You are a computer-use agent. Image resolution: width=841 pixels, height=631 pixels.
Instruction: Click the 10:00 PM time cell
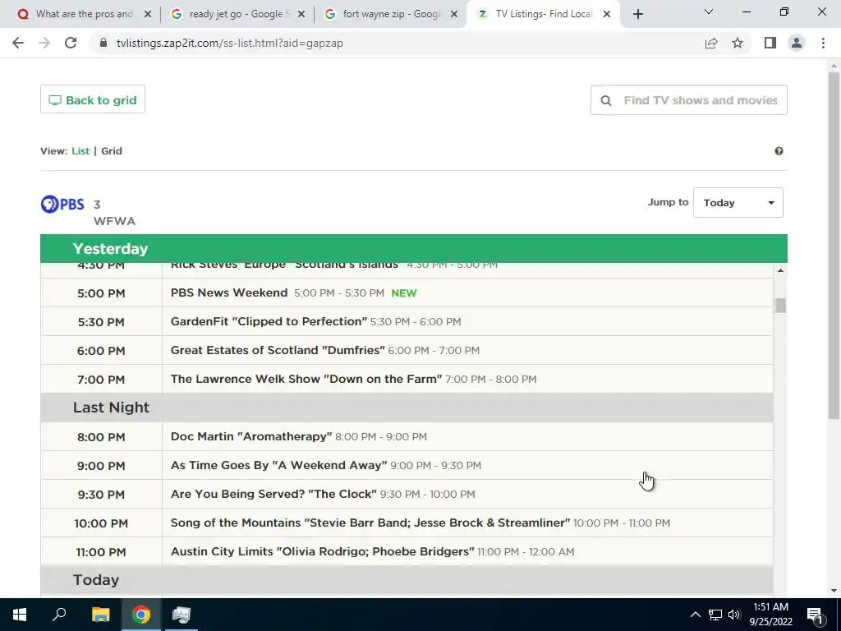pos(101,523)
